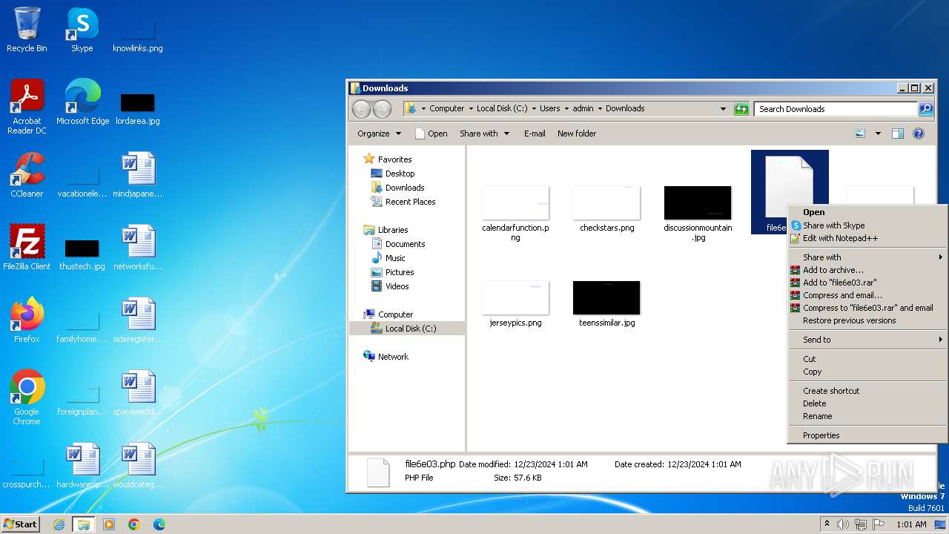Select Cut from context menu

(x=867, y=359)
